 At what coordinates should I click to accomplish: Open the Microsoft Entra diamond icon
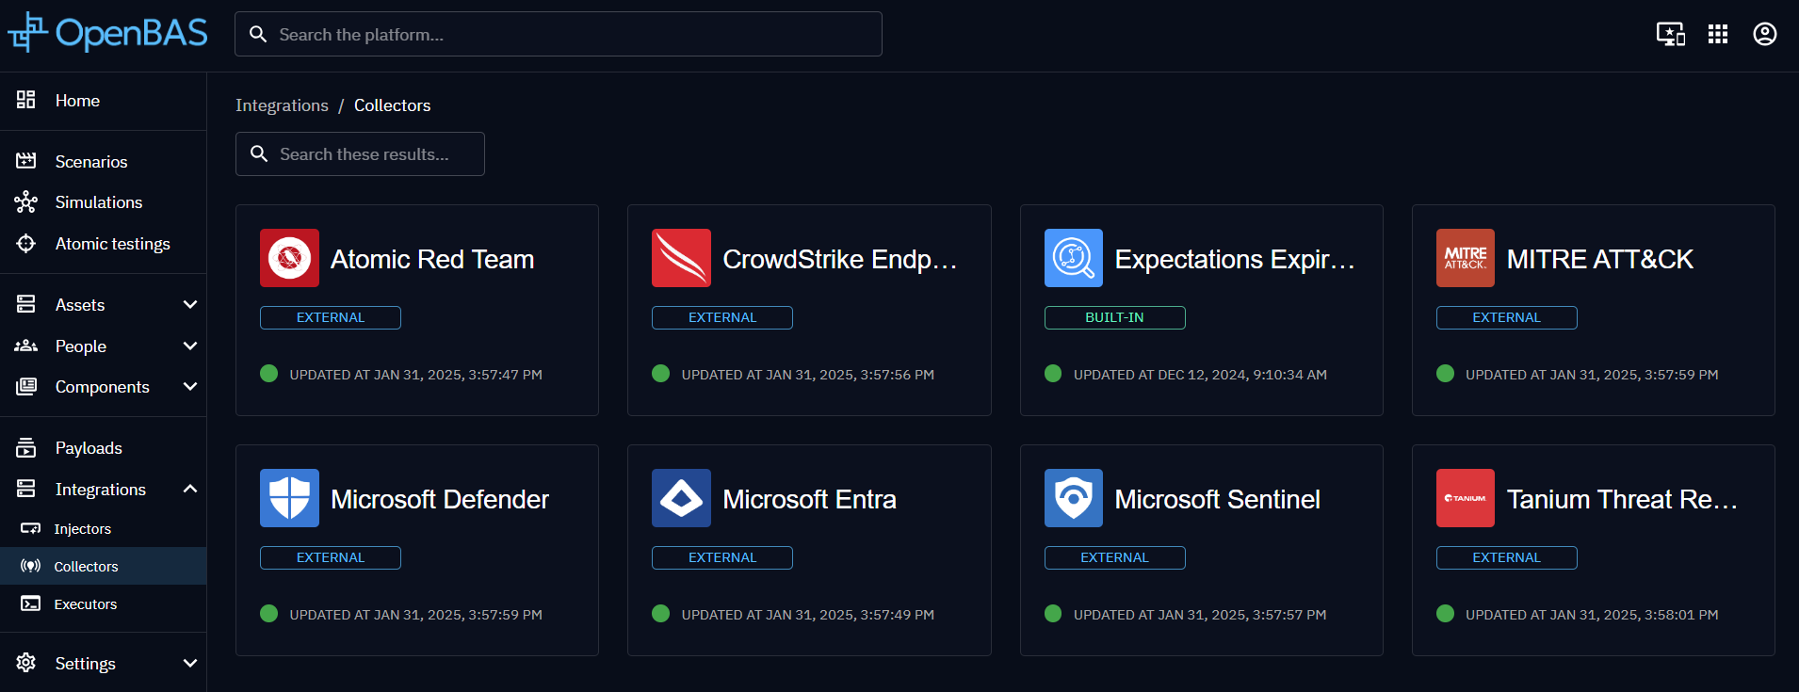681,498
